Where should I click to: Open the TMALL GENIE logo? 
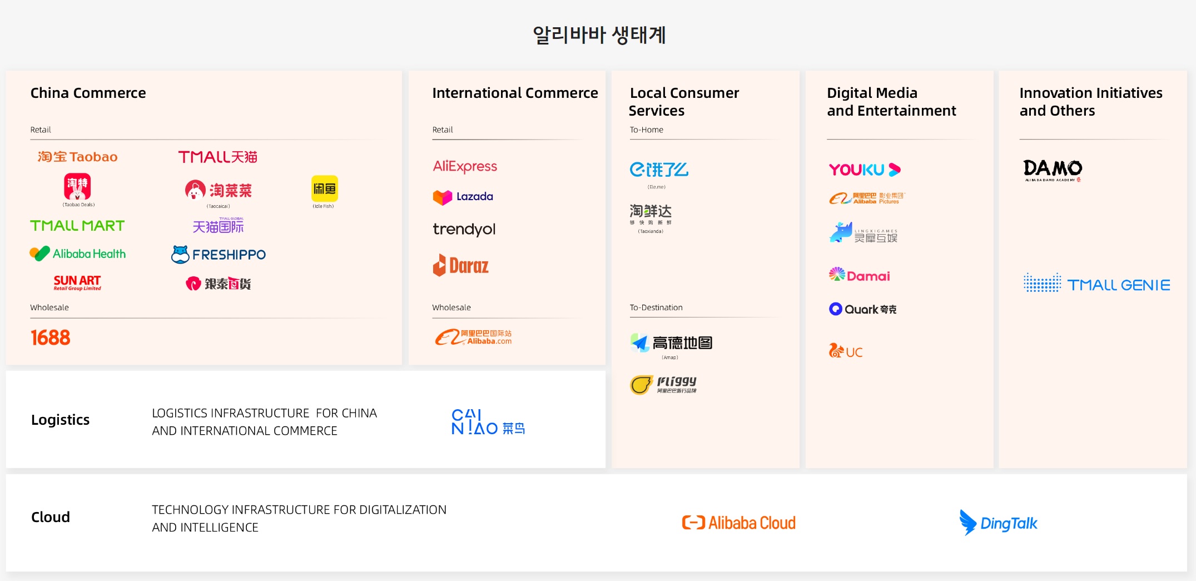1097,284
